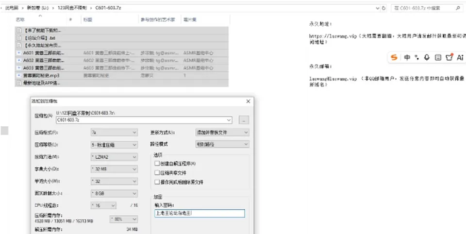Image resolution: width=466 pixels, height=234 pixels.
Task: Click the laowang@laowang.vip email text
Action: point(333,79)
